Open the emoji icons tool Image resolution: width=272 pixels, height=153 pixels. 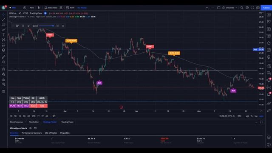tap(3, 50)
